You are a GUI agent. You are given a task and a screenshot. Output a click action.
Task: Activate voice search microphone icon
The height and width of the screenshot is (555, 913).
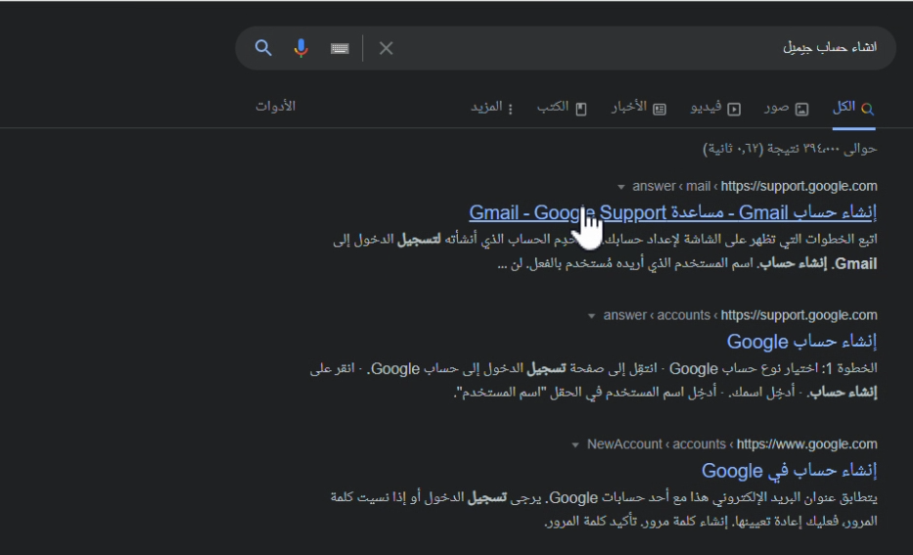301,48
